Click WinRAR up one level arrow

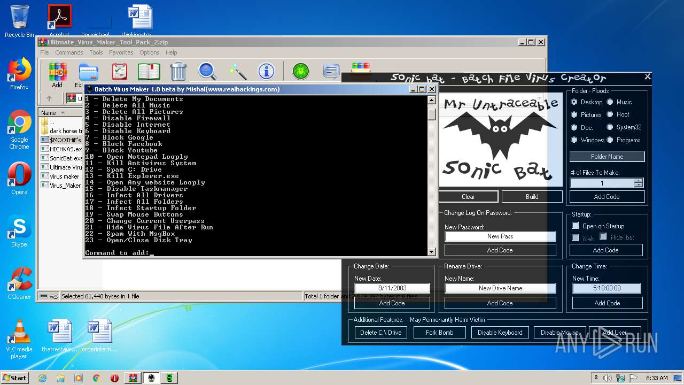(x=49, y=98)
